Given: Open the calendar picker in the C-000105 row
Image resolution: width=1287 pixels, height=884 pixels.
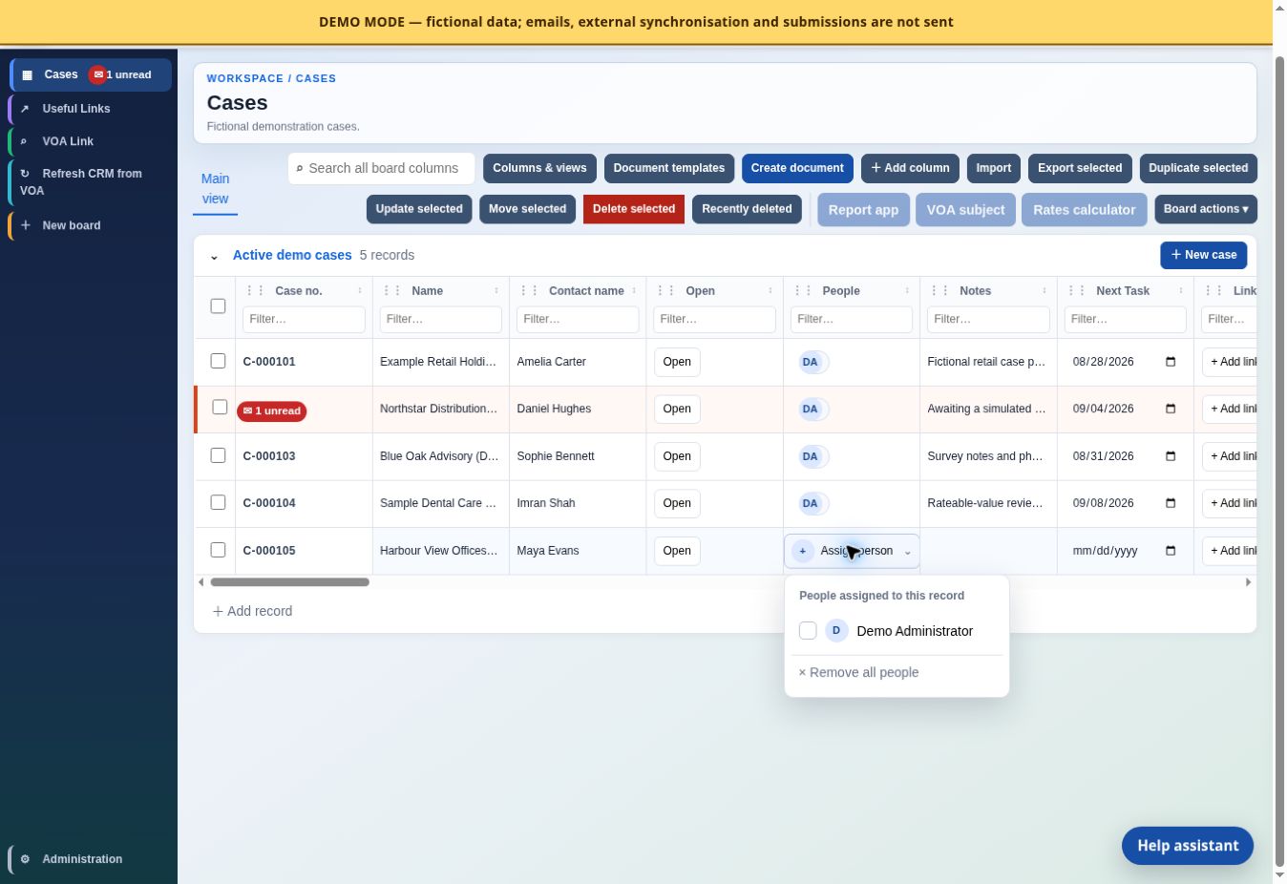Looking at the screenshot, I should 1171,551.
